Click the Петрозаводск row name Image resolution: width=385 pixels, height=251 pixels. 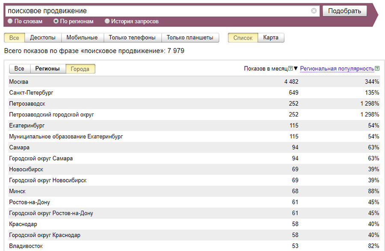[27, 104]
